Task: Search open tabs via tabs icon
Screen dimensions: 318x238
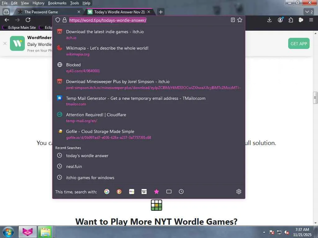Action: (169, 192)
